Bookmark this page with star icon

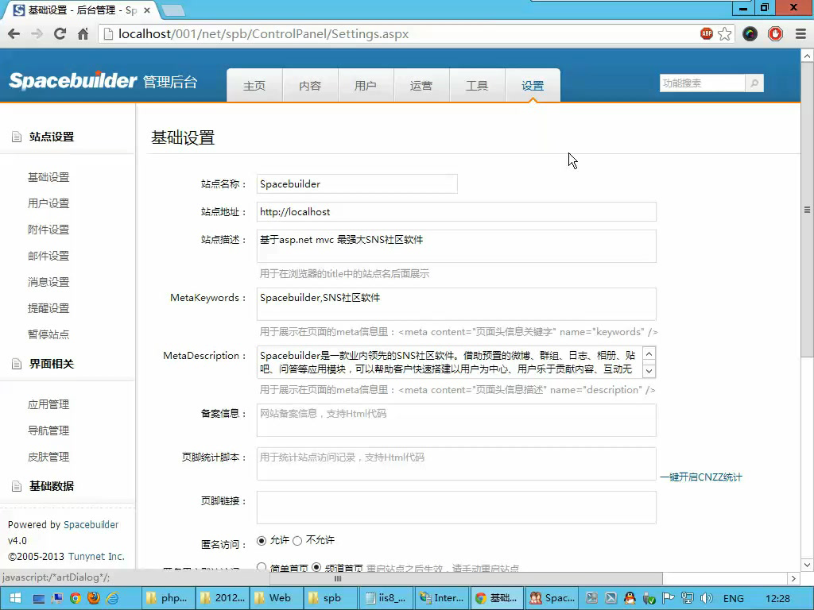[724, 34]
